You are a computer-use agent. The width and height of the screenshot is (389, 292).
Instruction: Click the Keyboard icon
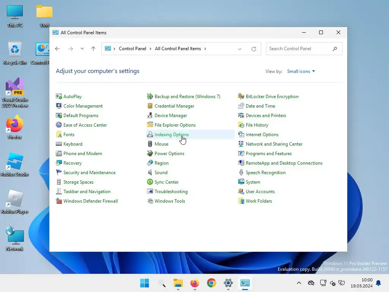[x=59, y=144]
